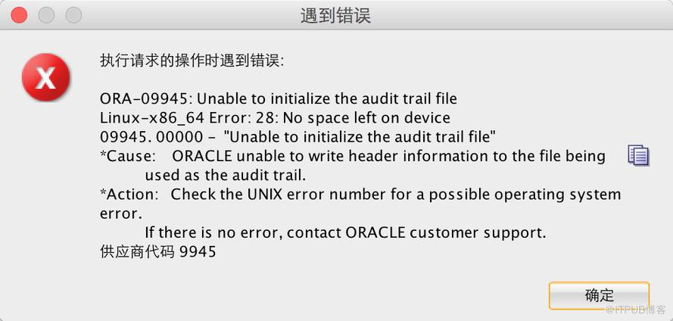673x321 pixels.
Task: Copy the error message with the clipboard icon
Action: [639, 155]
